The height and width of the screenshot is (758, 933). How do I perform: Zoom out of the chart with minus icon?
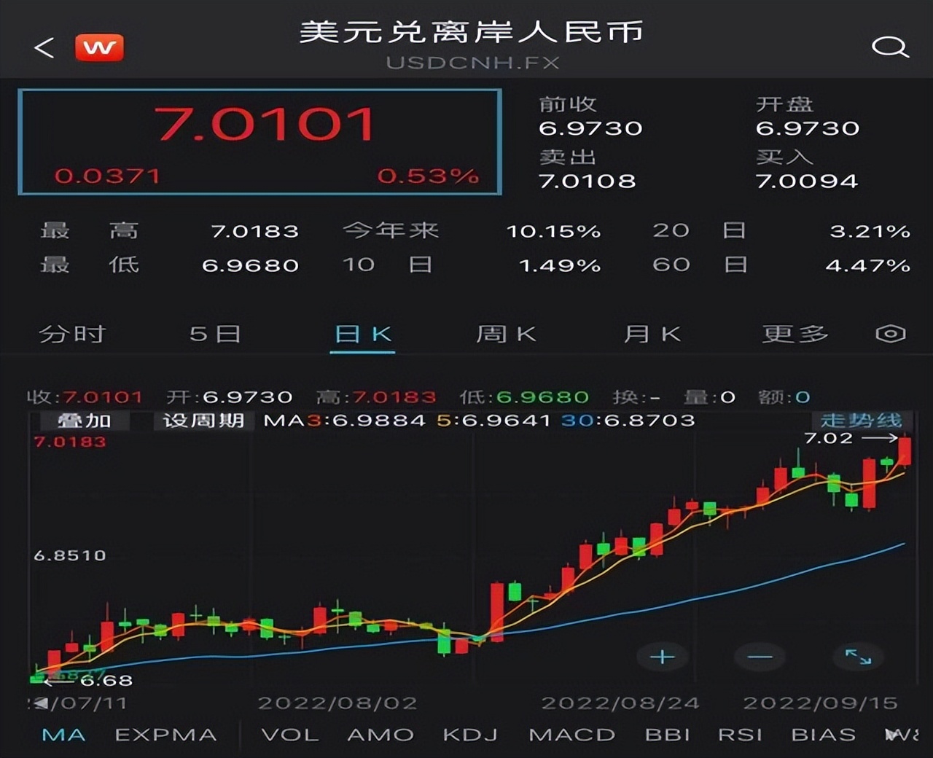click(x=760, y=656)
